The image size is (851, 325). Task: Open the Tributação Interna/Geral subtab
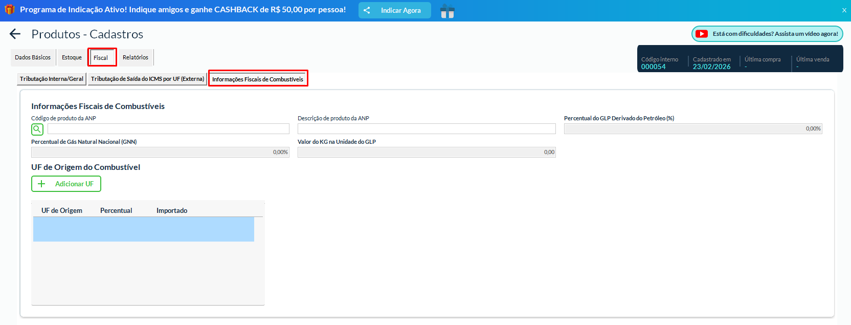click(52, 79)
